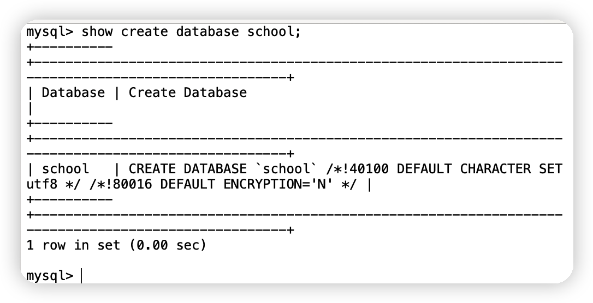This screenshot has width=593, height=303.
Task: Click the '(0.00 sec)' timing text
Action: tap(168, 245)
